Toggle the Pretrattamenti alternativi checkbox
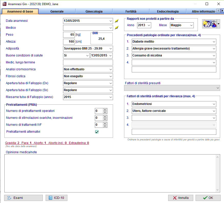Screen dimensions: 224x203 (97, 132)
